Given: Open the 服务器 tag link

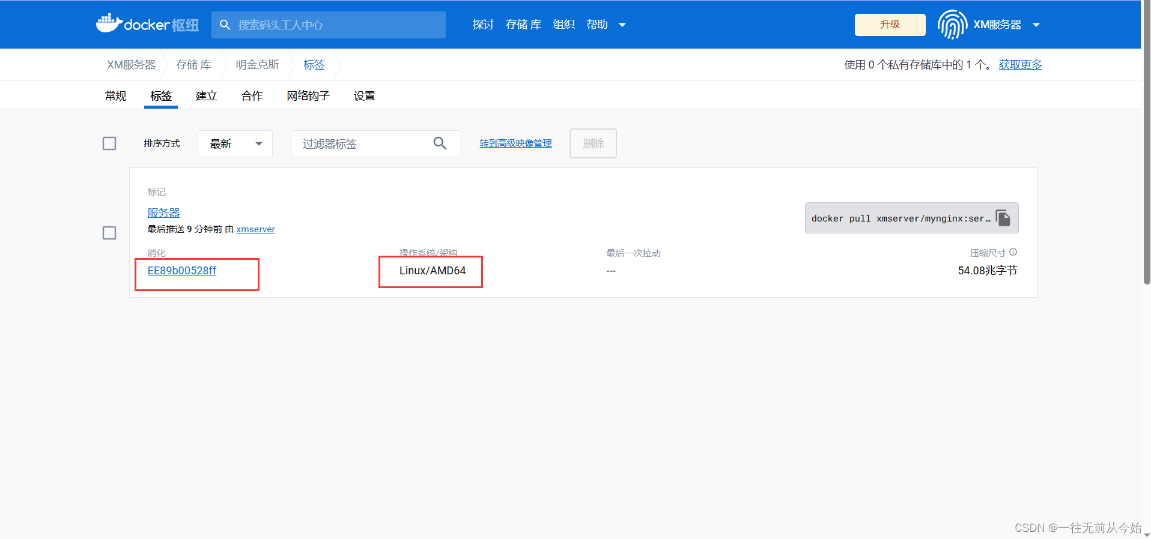Looking at the screenshot, I should coord(163,213).
